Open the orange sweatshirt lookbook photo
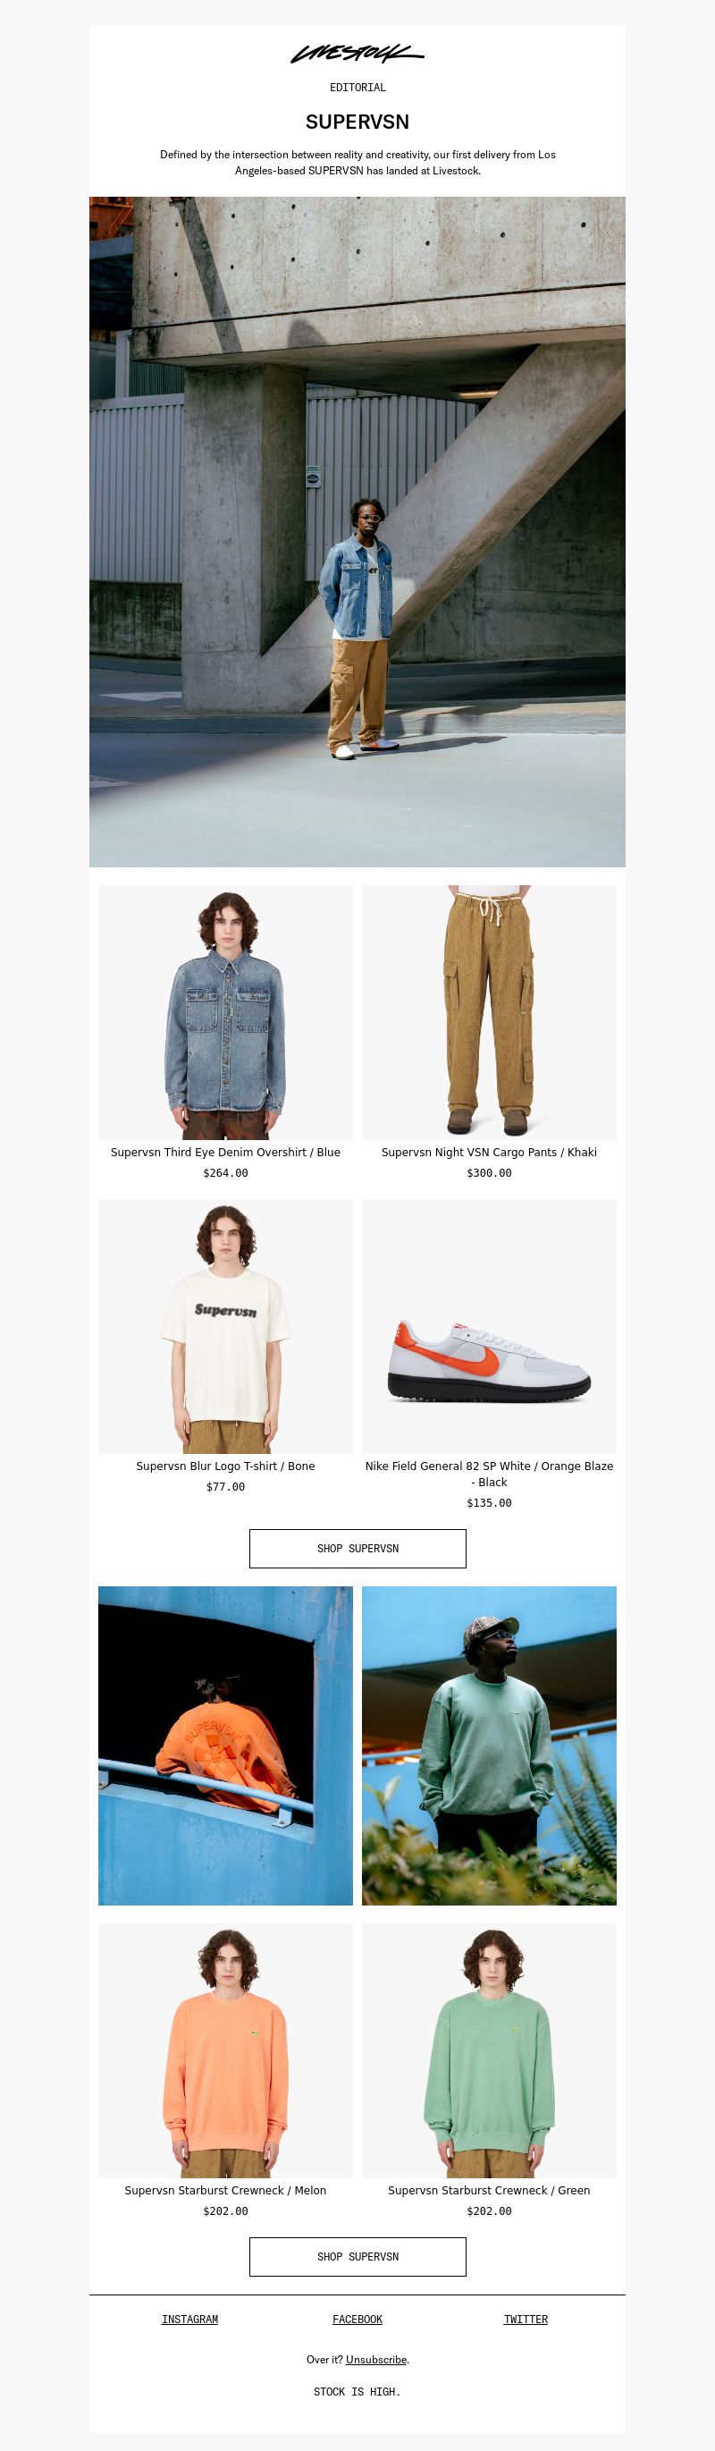 225,1746
